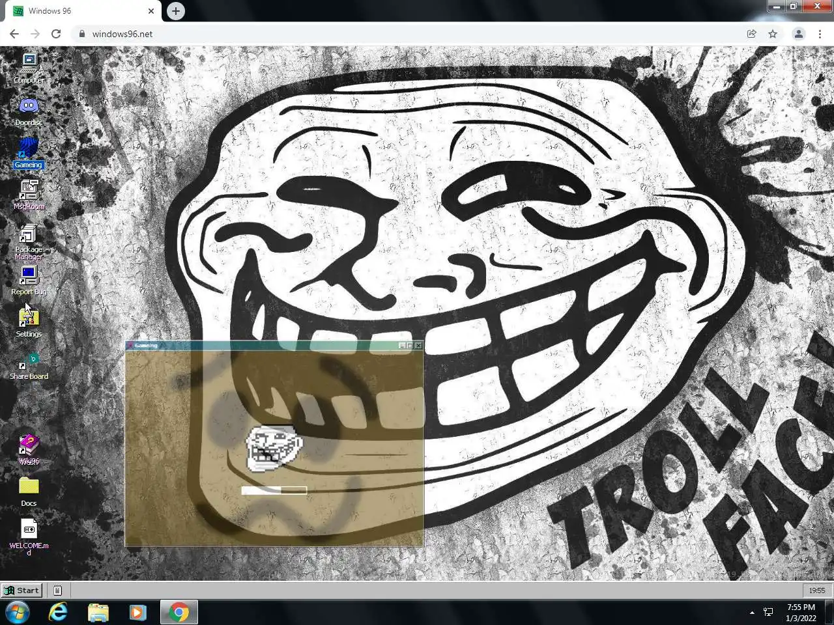
Task: Open the Share Board icon
Action: point(29,365)
